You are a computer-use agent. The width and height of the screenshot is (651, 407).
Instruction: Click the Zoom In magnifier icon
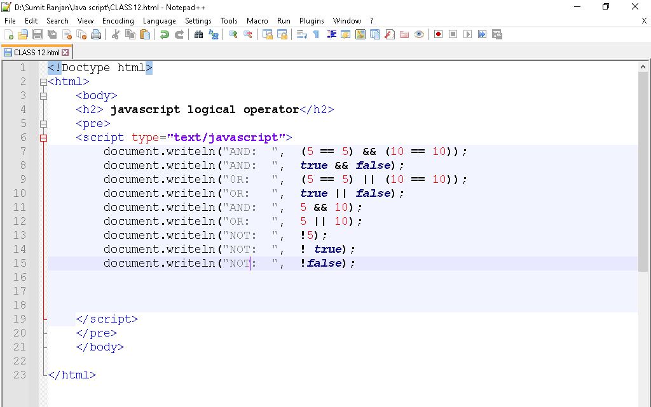point(233,34)
